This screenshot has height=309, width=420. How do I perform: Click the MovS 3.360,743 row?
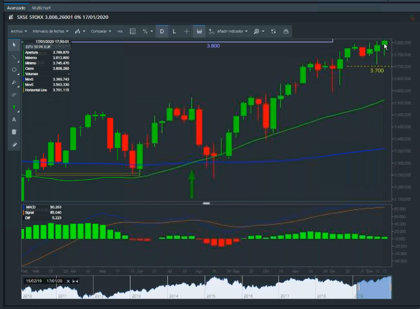pyautogui.click(x=47, y=79)
